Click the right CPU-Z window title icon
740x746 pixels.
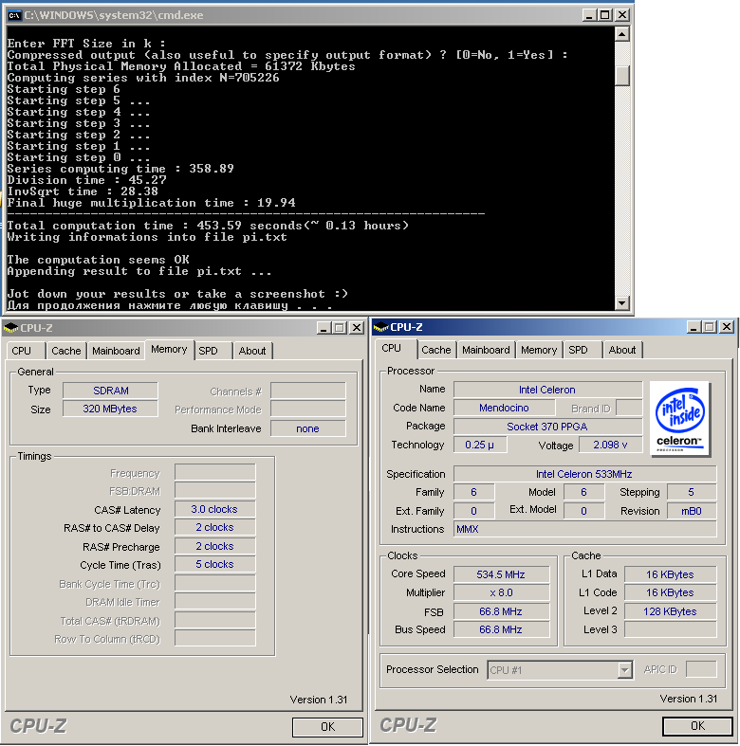pos(381,327)
